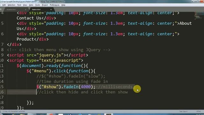Open the Goto menu
The height and width of the screenshot is (115, 204).
31,5
